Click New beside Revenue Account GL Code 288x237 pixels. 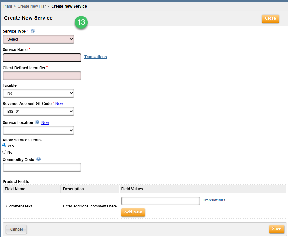[x=59, y=103]
